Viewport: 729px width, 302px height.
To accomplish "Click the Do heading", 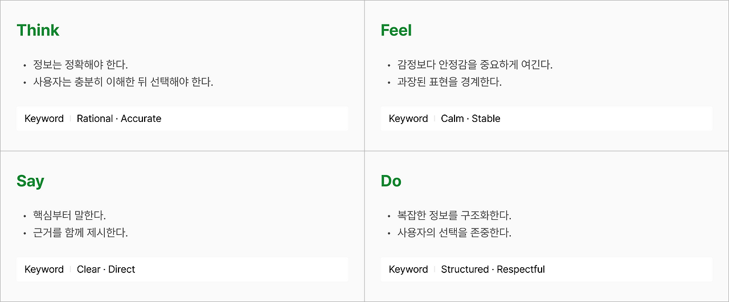I will (391, 181).
